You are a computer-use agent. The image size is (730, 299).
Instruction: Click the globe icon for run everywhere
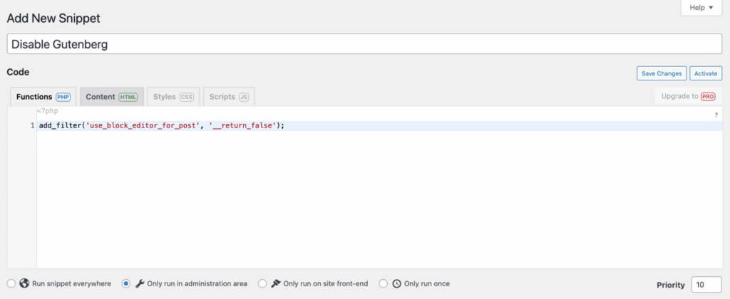pos(25,283)
